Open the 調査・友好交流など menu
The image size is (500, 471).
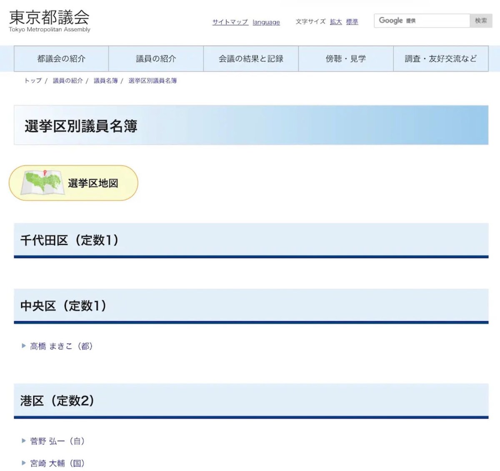click(x=441, y=59)
